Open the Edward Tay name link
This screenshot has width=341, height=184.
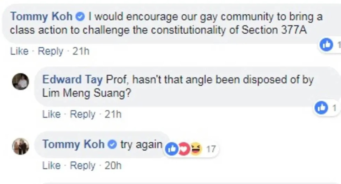72,79
